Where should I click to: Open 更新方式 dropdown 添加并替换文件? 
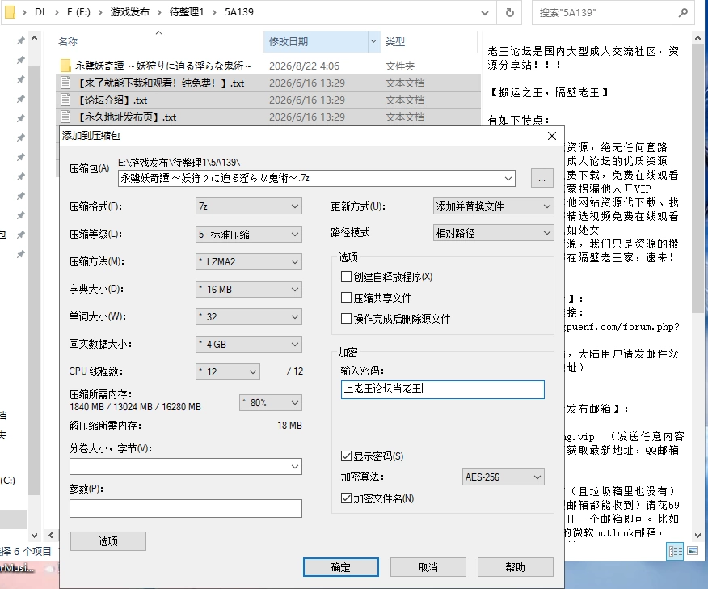coord(494,206)
